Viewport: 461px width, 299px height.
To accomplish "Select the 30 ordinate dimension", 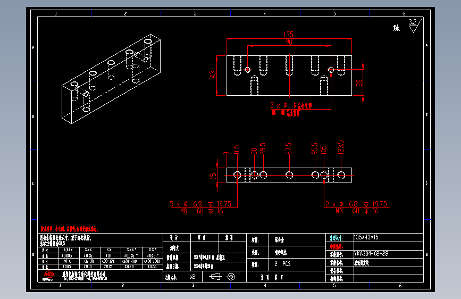I will tap(254, 151).
